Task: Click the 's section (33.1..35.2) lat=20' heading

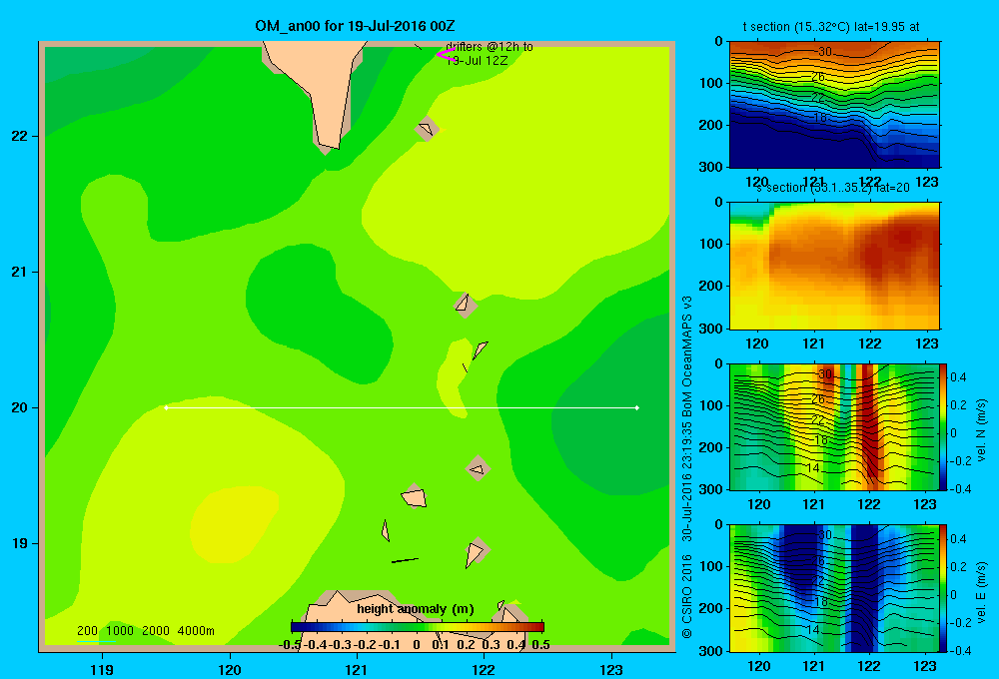Action: (833, 188)
